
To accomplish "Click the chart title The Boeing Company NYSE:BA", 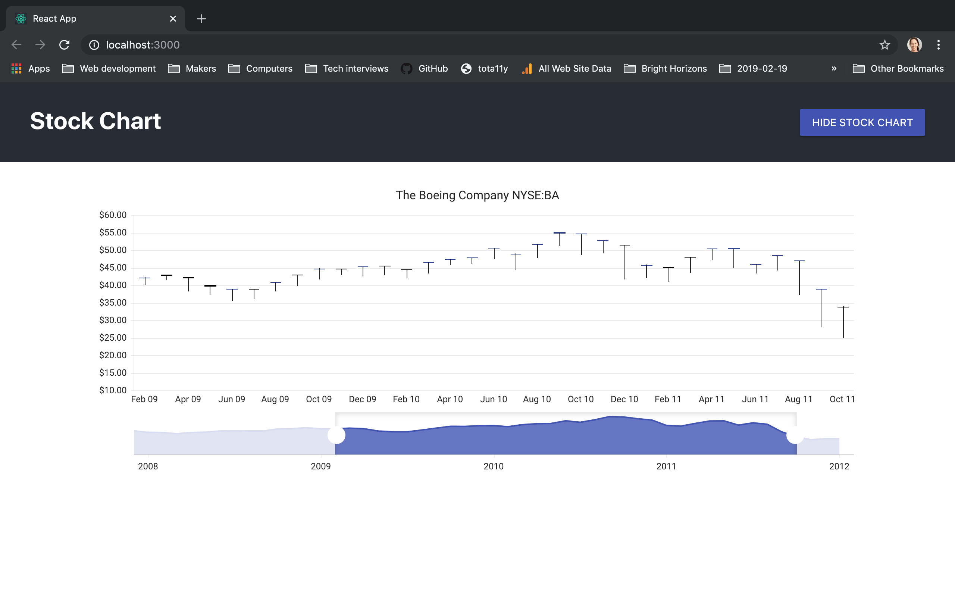I will coord(477,196).
